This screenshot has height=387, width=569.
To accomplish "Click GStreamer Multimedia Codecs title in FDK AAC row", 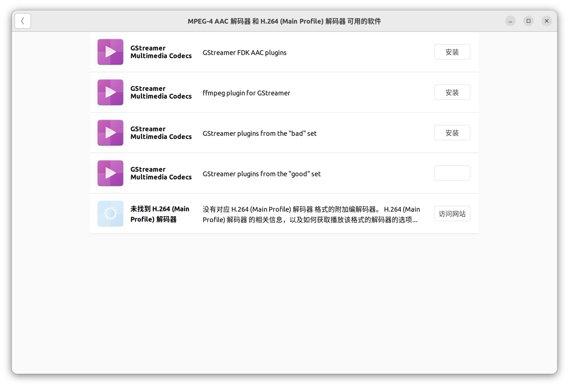I will pos(161,52).
